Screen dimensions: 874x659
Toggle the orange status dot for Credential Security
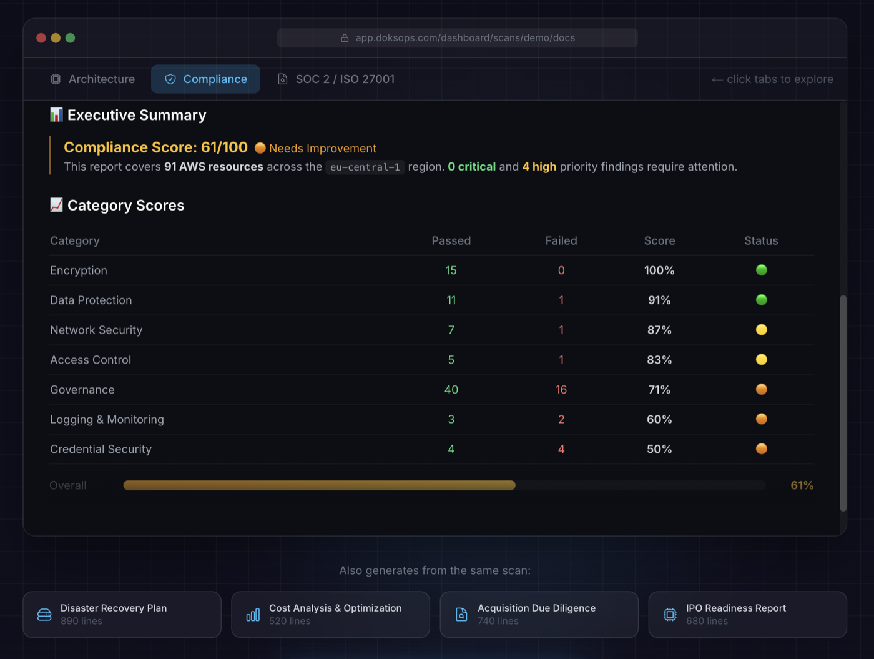pos(761,448)
